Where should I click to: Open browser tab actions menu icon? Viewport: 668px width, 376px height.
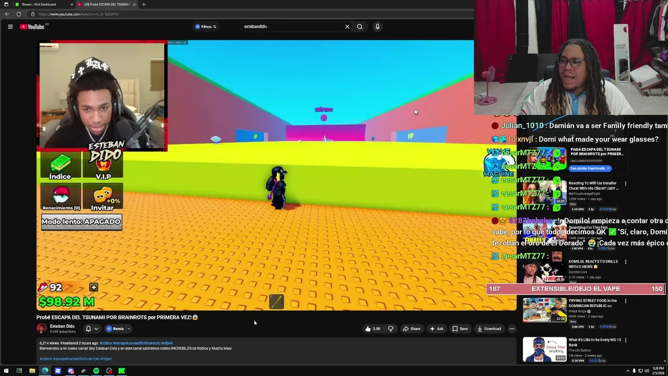(x=6, y=4)
